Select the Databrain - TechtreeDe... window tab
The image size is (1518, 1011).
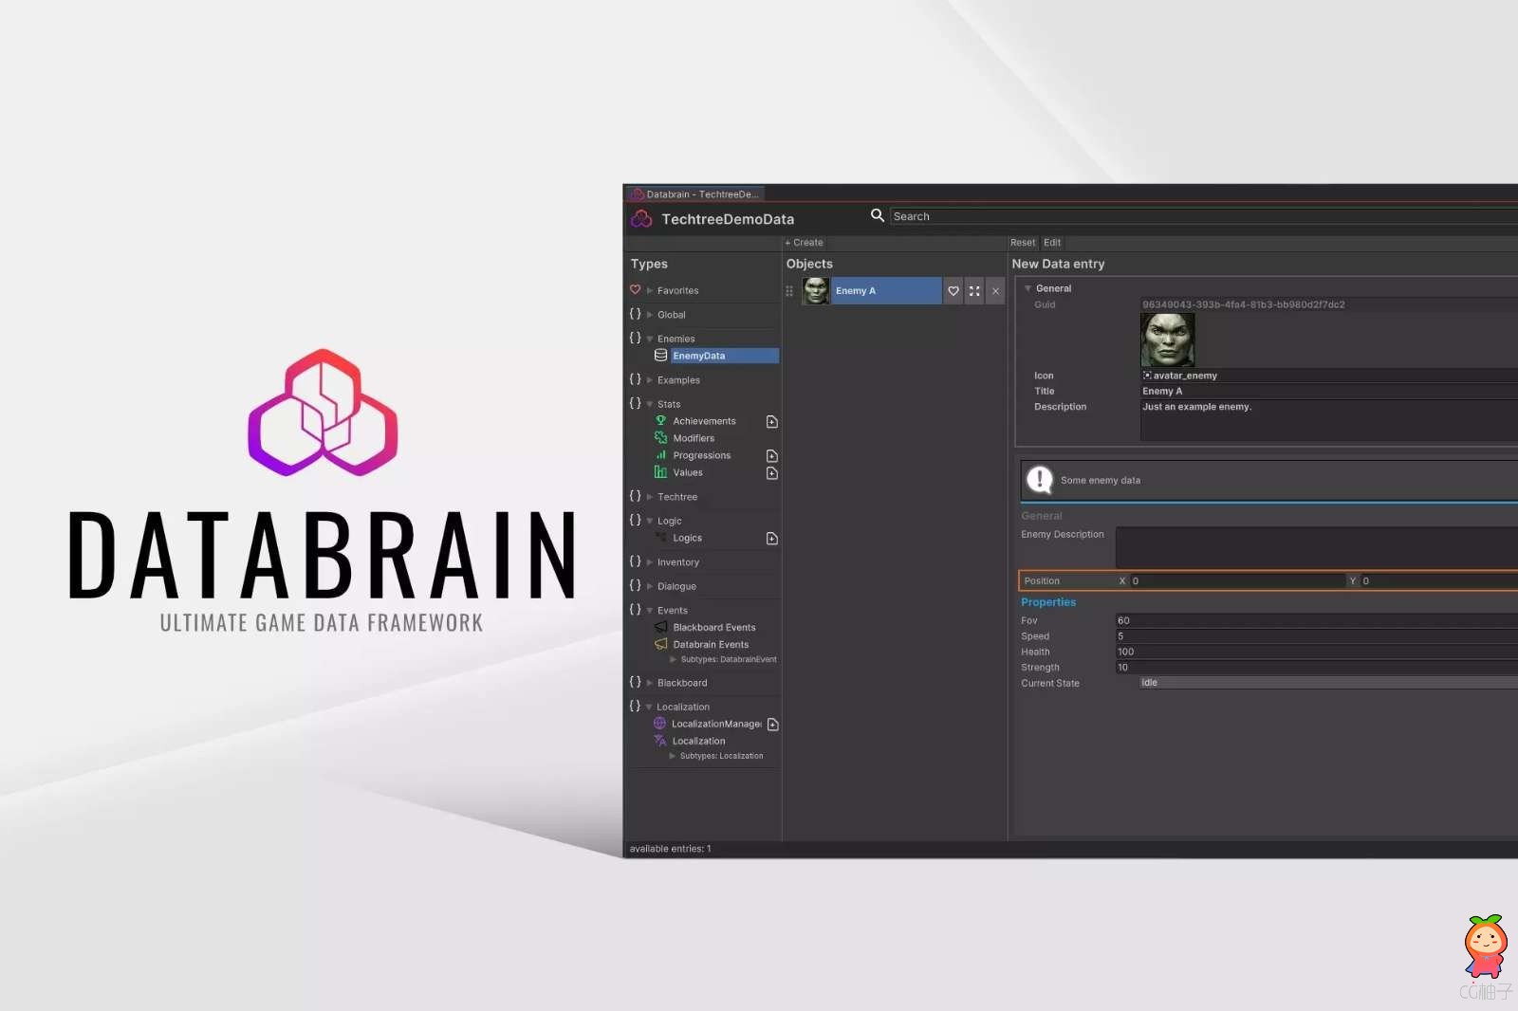tap(695, 194)
